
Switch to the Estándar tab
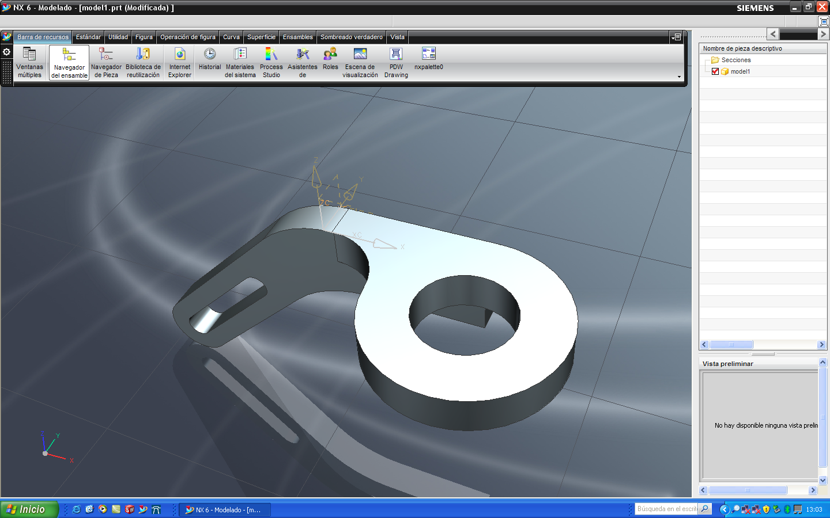click(x=88, y=37)
